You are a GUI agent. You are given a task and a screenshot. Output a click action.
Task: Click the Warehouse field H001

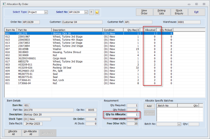(189, 22)
